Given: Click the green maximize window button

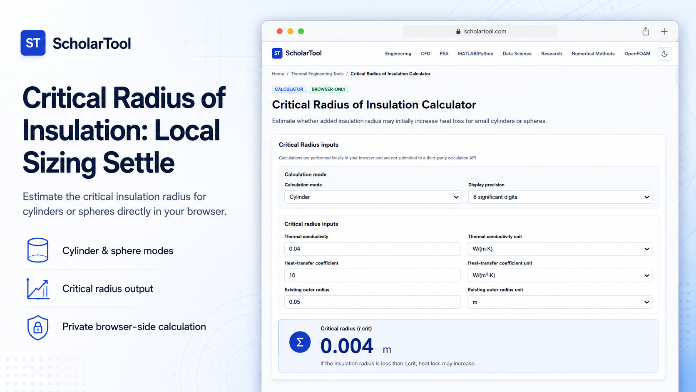Looking at the screenshot, I should pyautogui.click(x=301, y=31).
